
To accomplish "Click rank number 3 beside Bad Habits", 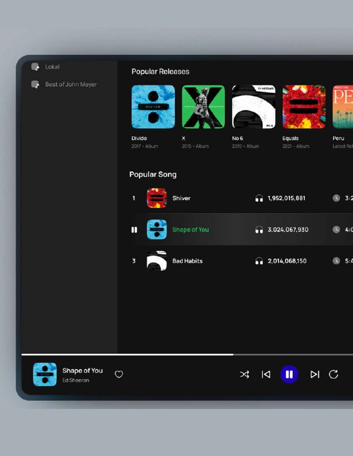I will coord(134,261).
